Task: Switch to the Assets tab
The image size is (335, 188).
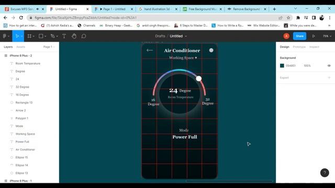Action: pos(21,47)
